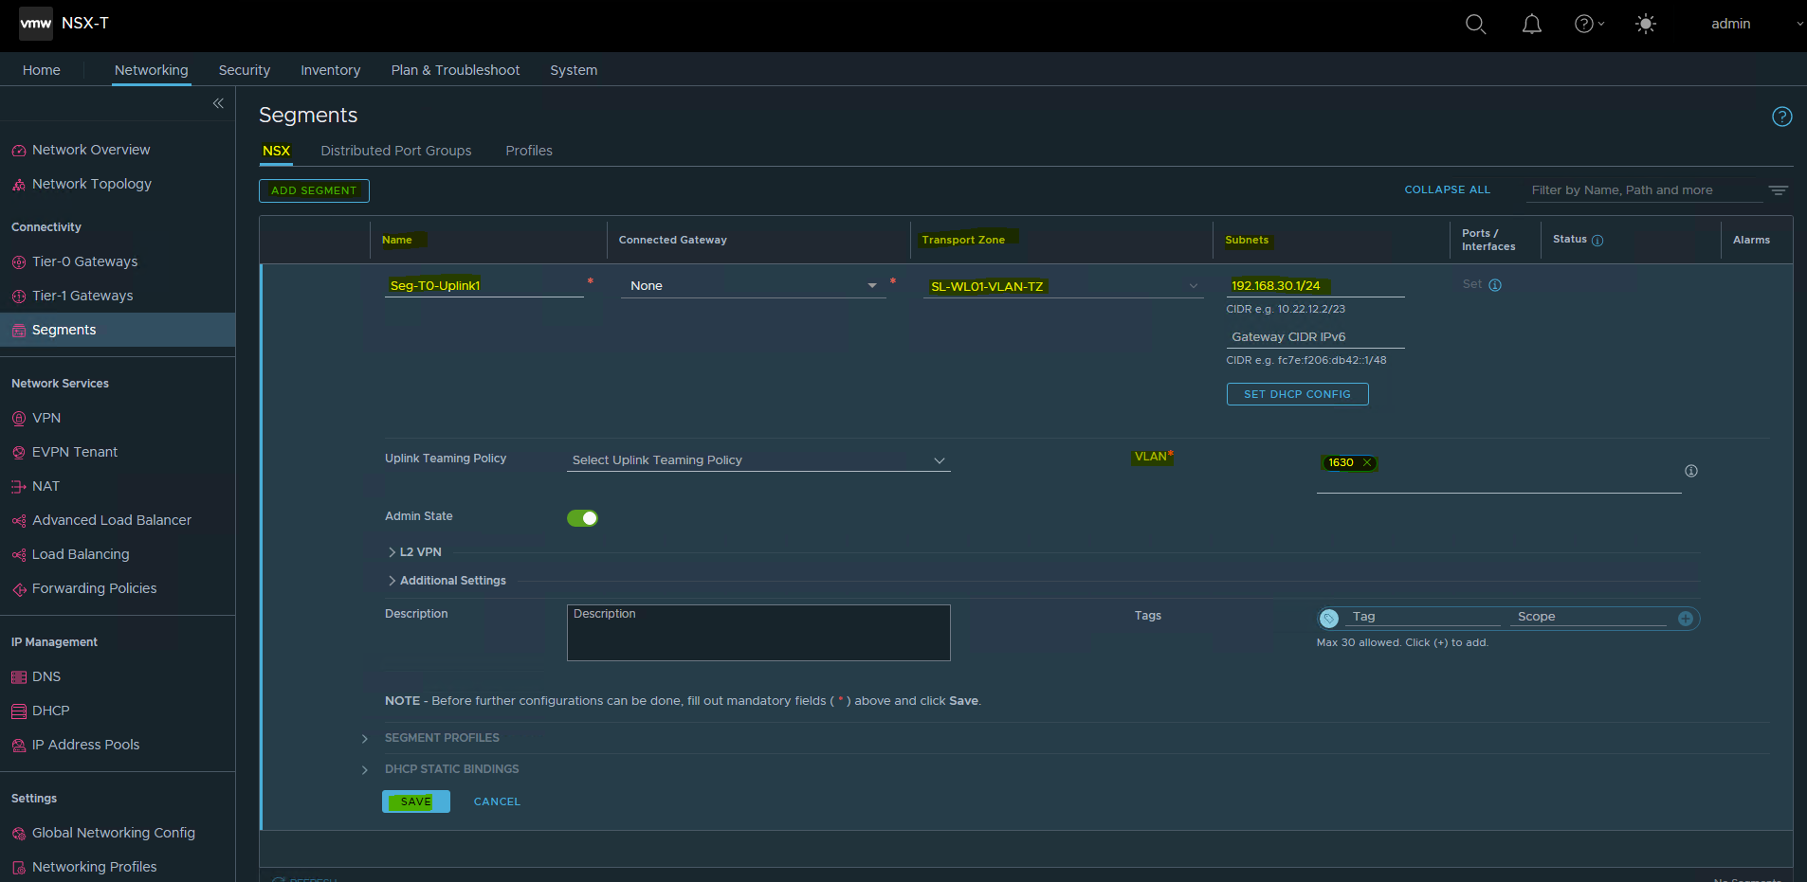Click the Segments page help icon

pos(1782,117)
